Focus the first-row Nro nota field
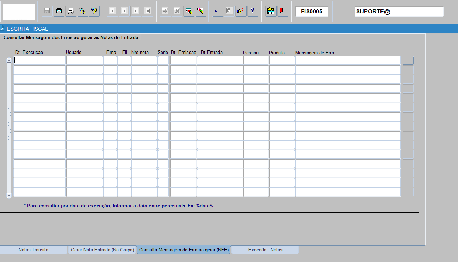This screenshot has height=262, width=458. coord(144,60)
